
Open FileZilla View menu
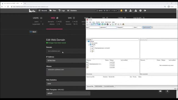(x=94, y=22)
